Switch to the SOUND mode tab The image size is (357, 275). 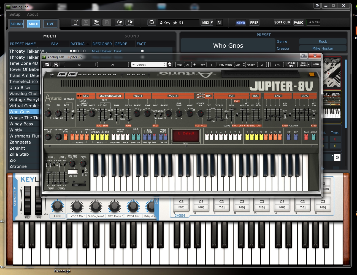click(17, 24)
